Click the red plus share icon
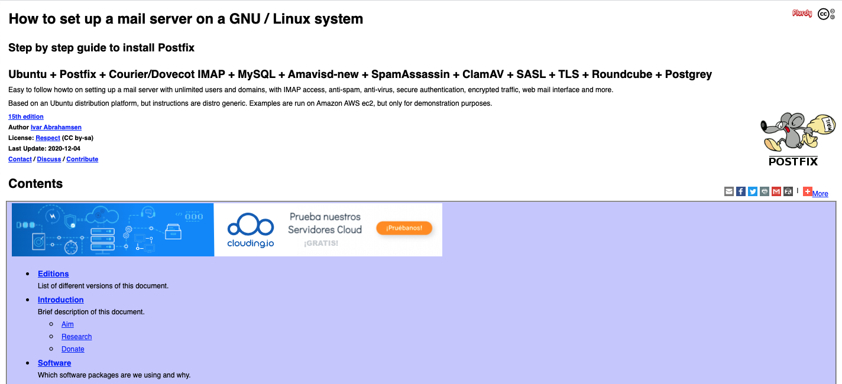Viewport: 842px width, 384px height. [x=808, y=191]
